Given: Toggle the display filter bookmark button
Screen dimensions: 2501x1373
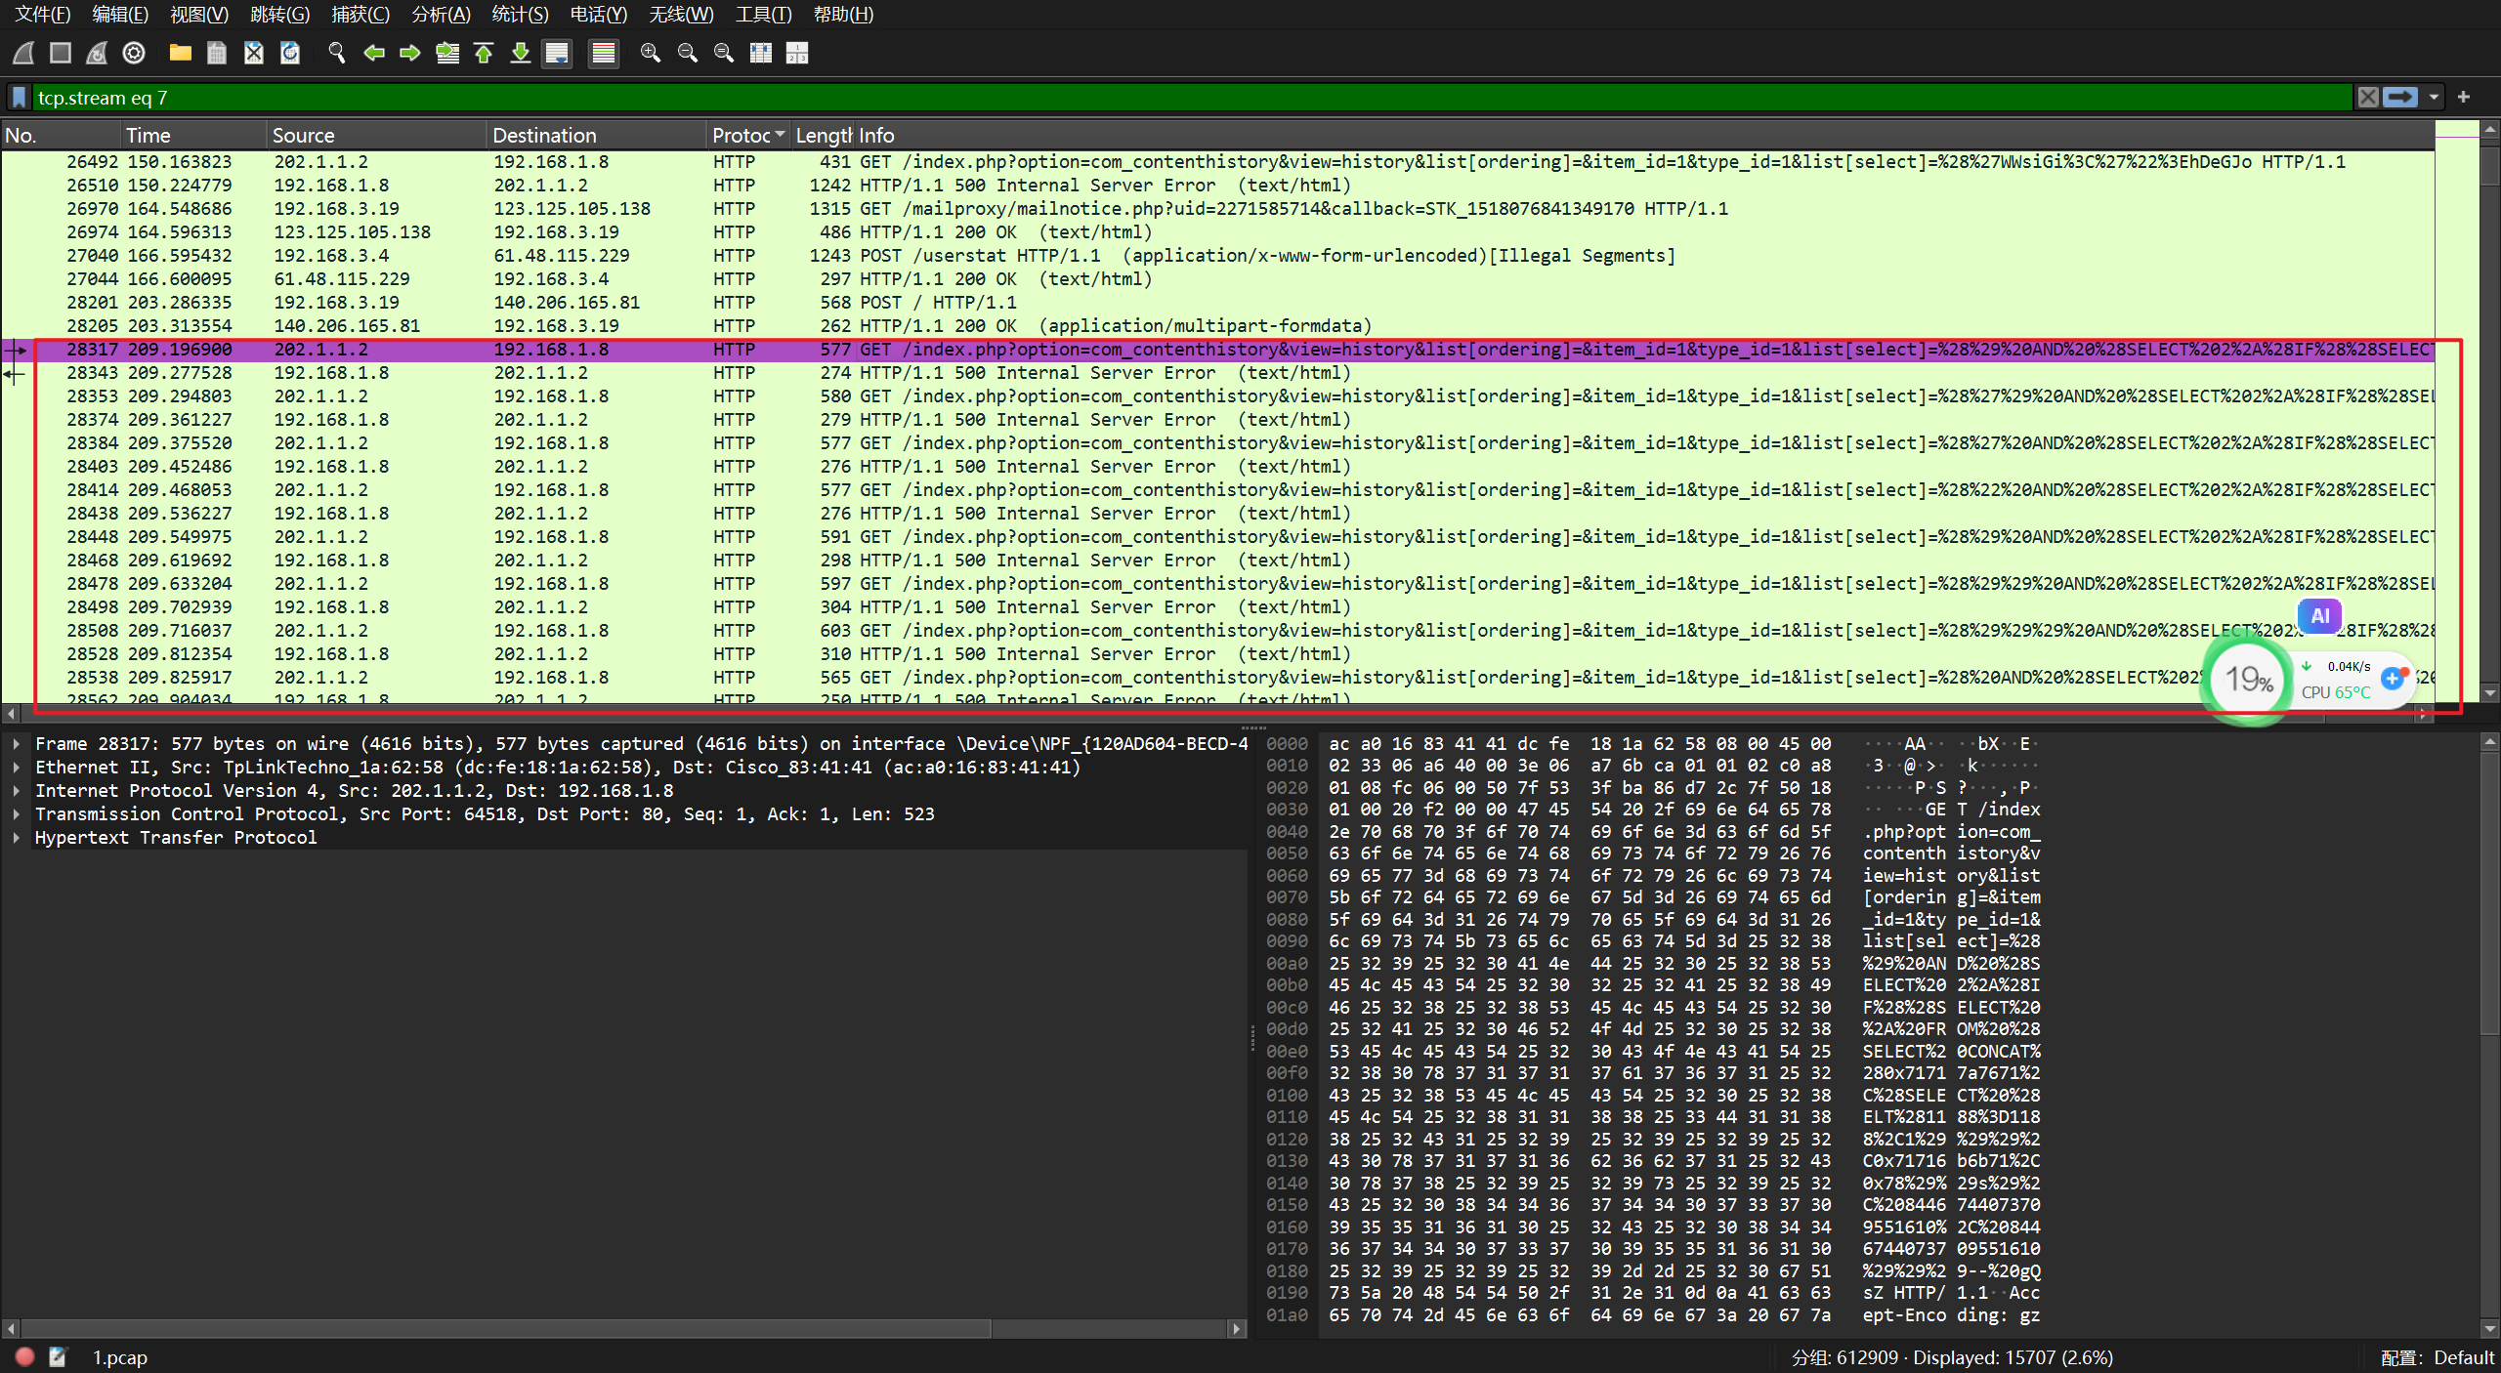Looking at the screenshot, I should coord(19,98).
